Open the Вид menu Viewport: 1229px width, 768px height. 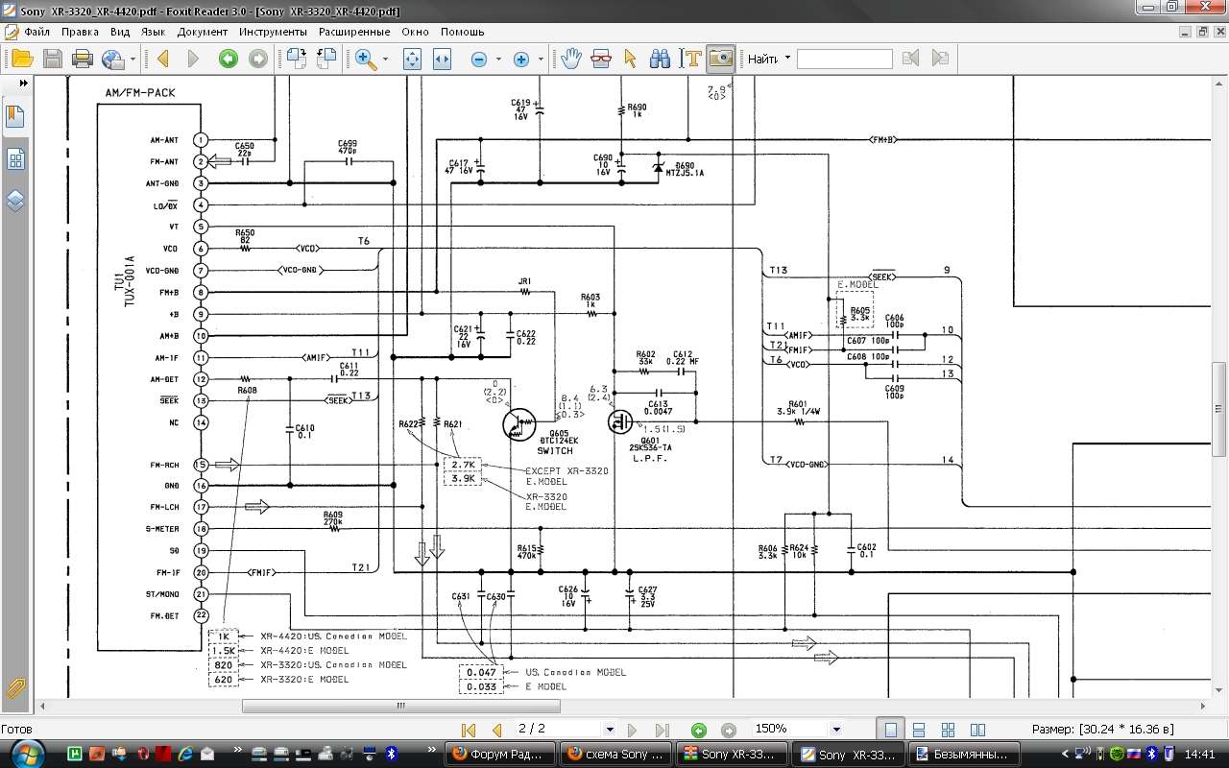120,32
